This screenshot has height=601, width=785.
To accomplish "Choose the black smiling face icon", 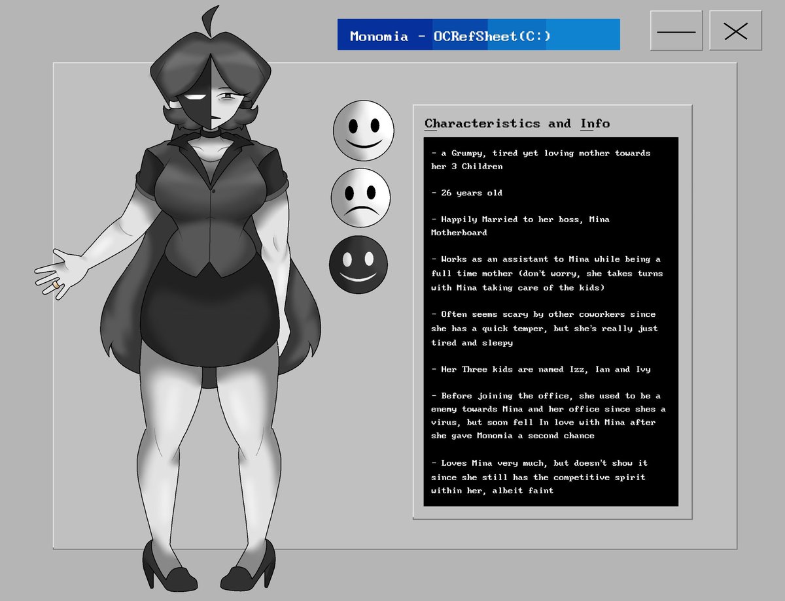I will (358, 265).
